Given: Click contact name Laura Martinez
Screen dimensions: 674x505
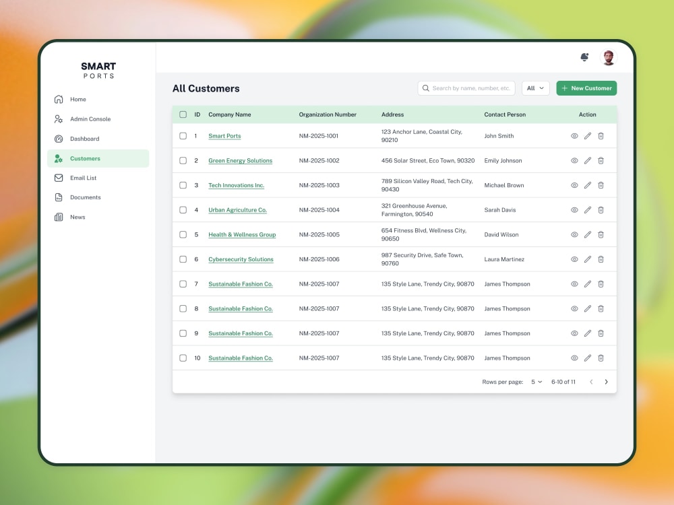Looking at the screenshot, I should [x=504, y=259].
